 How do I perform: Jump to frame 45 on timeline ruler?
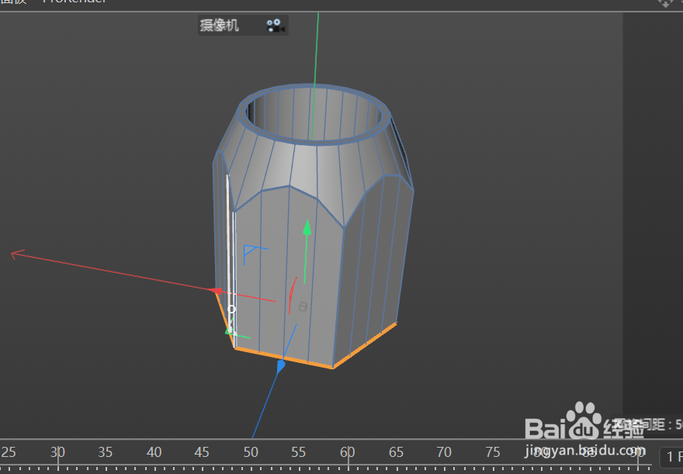click(202, 452)
